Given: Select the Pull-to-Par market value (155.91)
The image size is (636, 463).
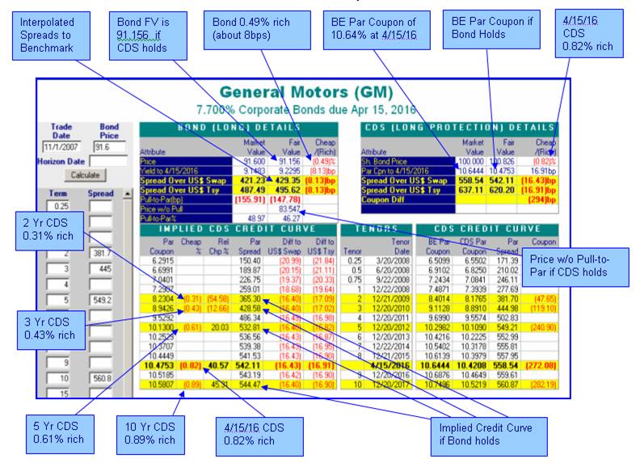Looking at the screenshot, I should 250,200.
